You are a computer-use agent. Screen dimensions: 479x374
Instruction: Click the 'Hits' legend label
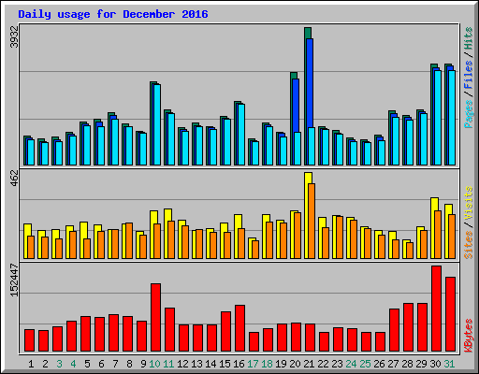coord(469,38)
